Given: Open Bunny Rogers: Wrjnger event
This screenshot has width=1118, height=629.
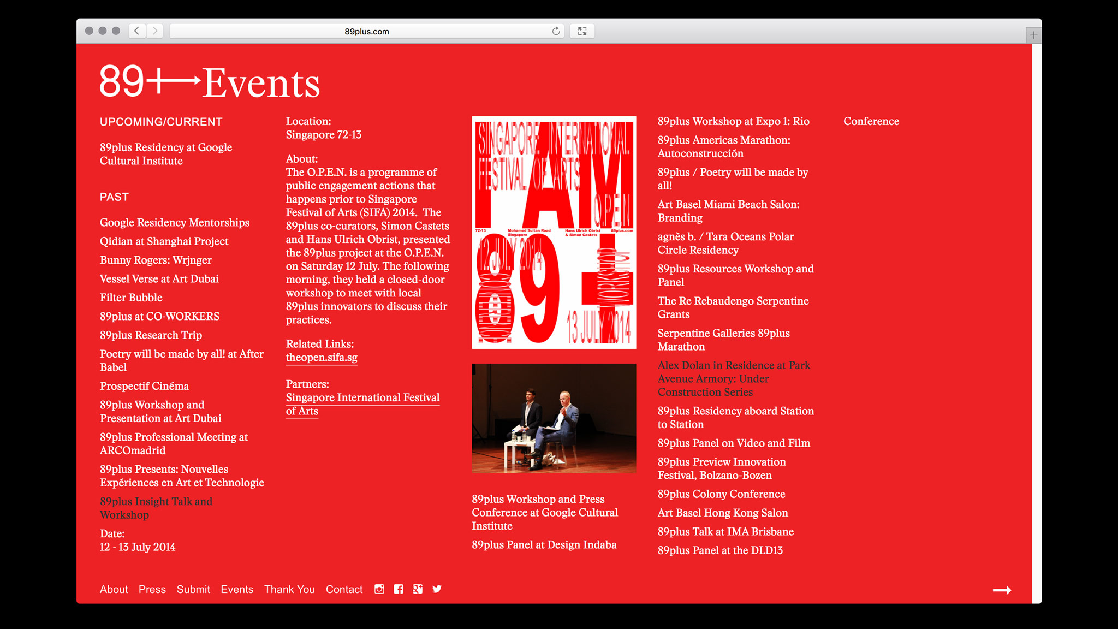Looking at the screenshot, I should pyautogui.click(x=156, y=260).
